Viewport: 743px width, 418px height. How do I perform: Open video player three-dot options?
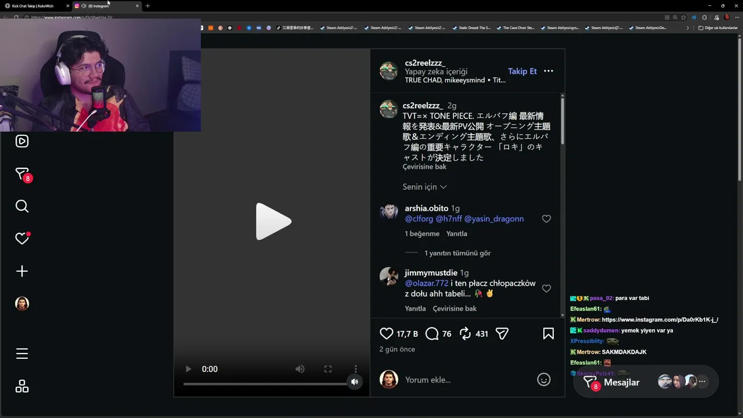(x=356, y=369)
